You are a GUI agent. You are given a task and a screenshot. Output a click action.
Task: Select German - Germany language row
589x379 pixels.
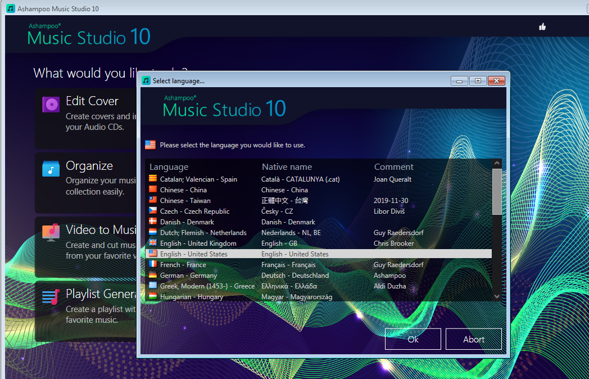pyautogui.click(x=319, y=275)
